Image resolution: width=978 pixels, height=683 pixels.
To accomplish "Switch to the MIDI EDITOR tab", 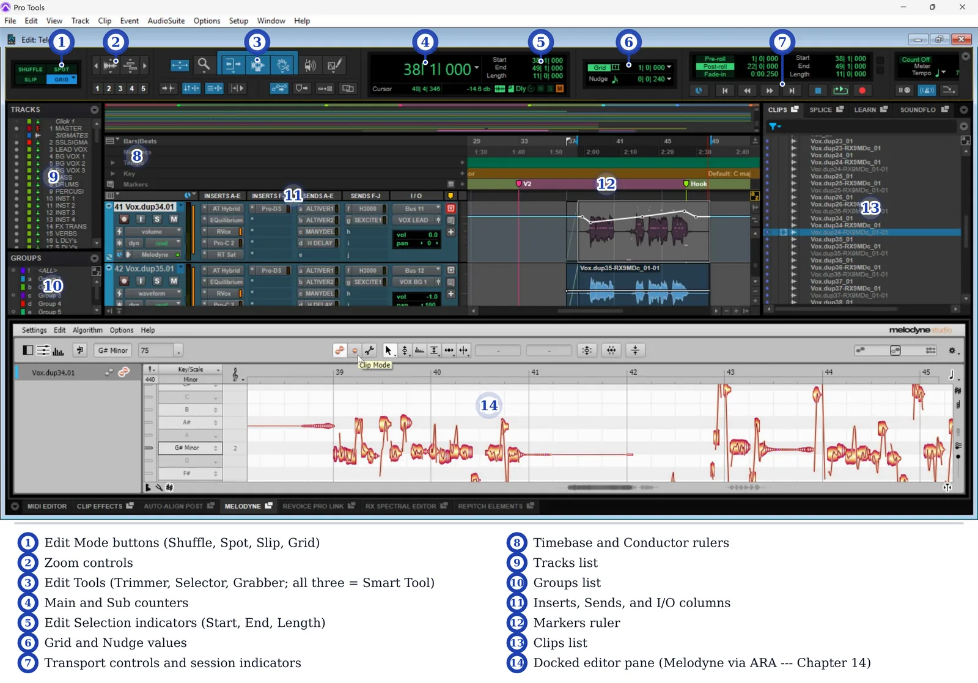I will point(46,506).
